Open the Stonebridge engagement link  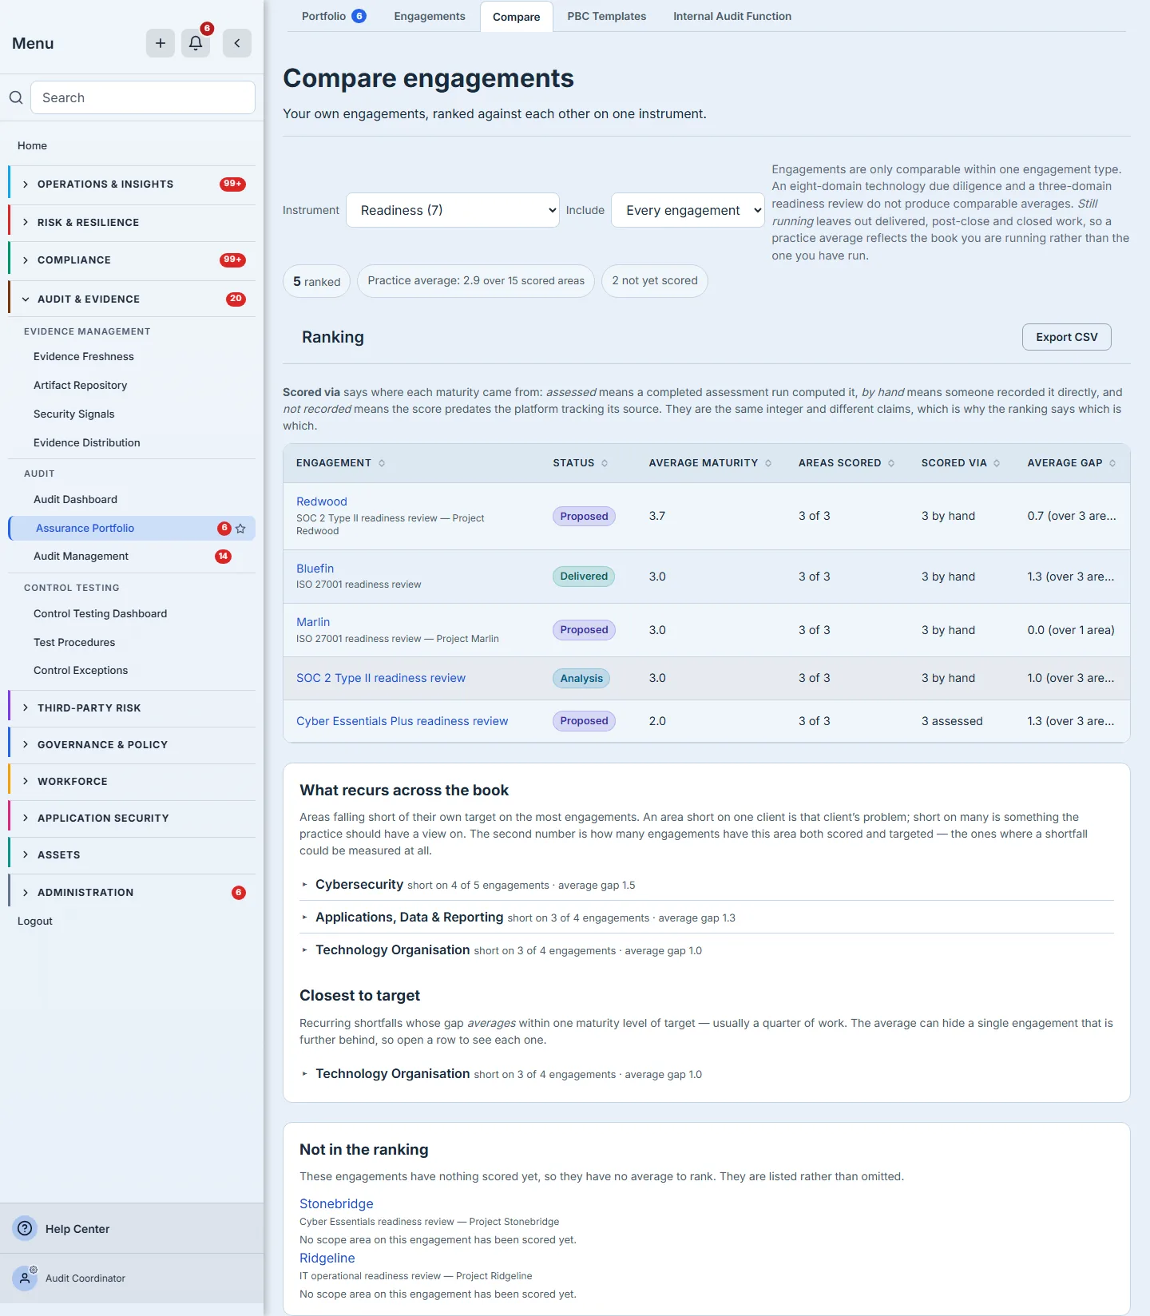click(x=336, y=1203)
